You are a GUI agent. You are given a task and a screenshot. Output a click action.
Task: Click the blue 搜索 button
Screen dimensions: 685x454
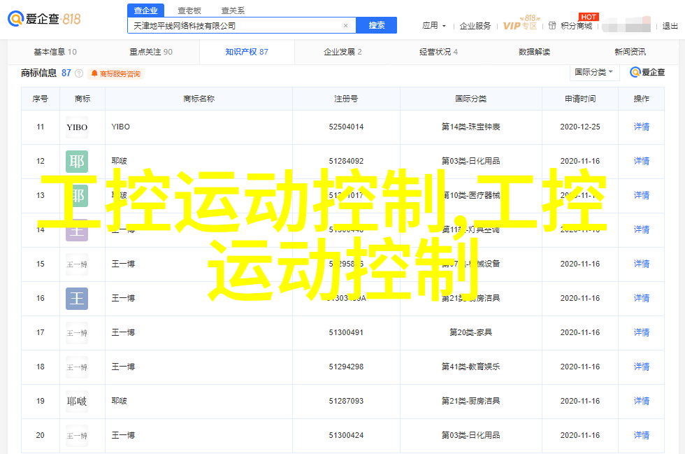coord(377,25)
